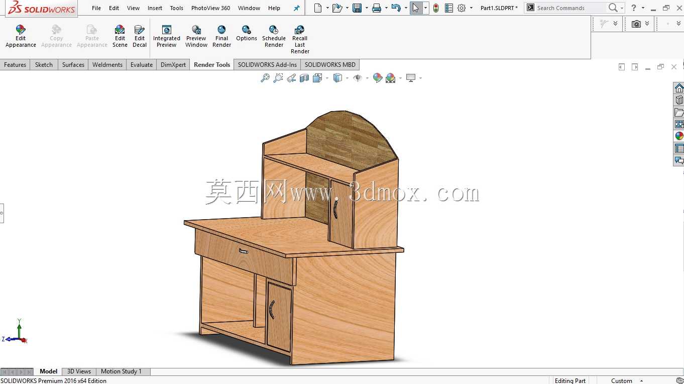Expand dropdown beside Options gear
Screen dimensions: 684x384
tap(471, 8)
